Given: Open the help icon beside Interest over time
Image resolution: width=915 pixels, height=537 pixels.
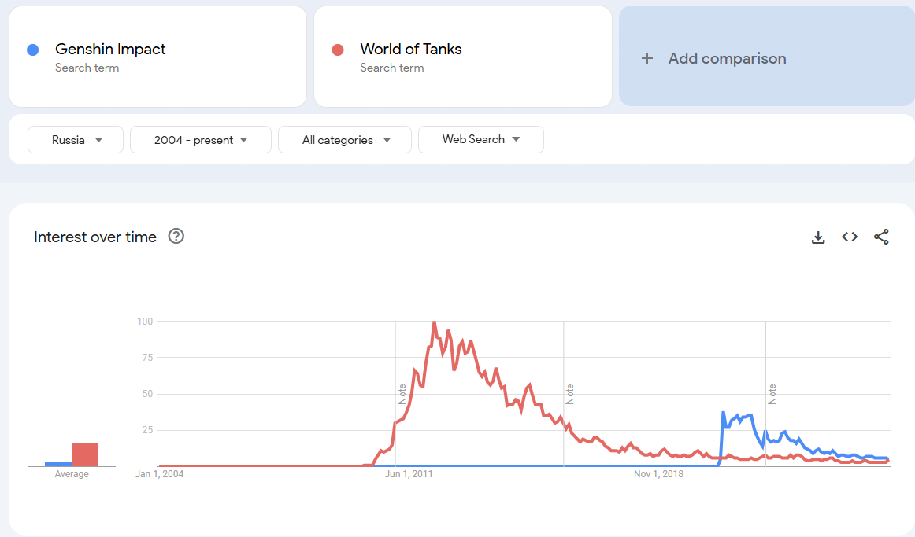Looking at the screenshot, I should (x=176, y=237).
